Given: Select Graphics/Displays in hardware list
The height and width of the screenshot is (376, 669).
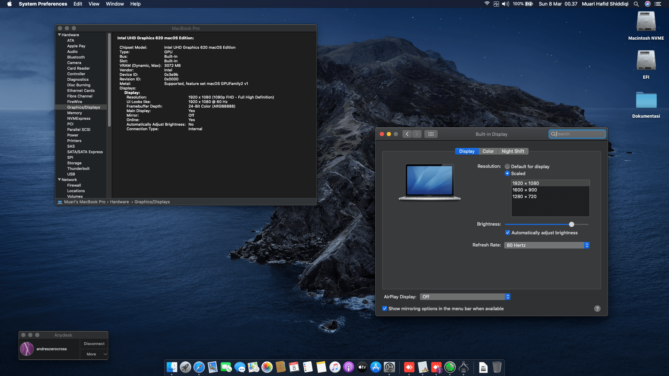Looking at the screenshot, I should click(x=84, y=107).
